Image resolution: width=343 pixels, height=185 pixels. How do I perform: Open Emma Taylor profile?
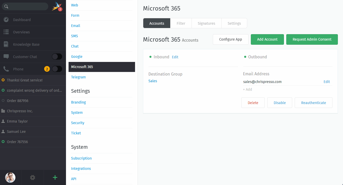pos(33,121)
